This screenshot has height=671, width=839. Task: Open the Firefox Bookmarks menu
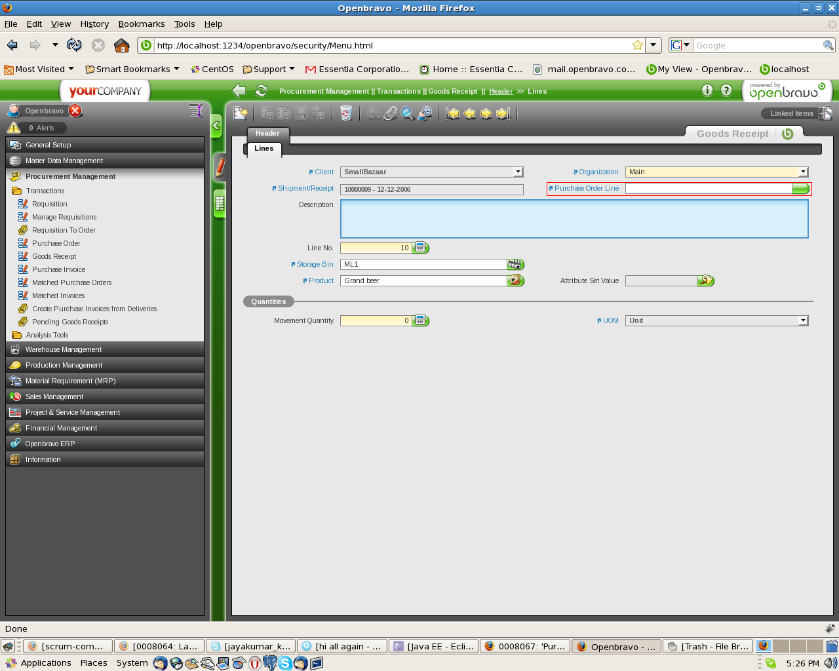tap(142, 24)
